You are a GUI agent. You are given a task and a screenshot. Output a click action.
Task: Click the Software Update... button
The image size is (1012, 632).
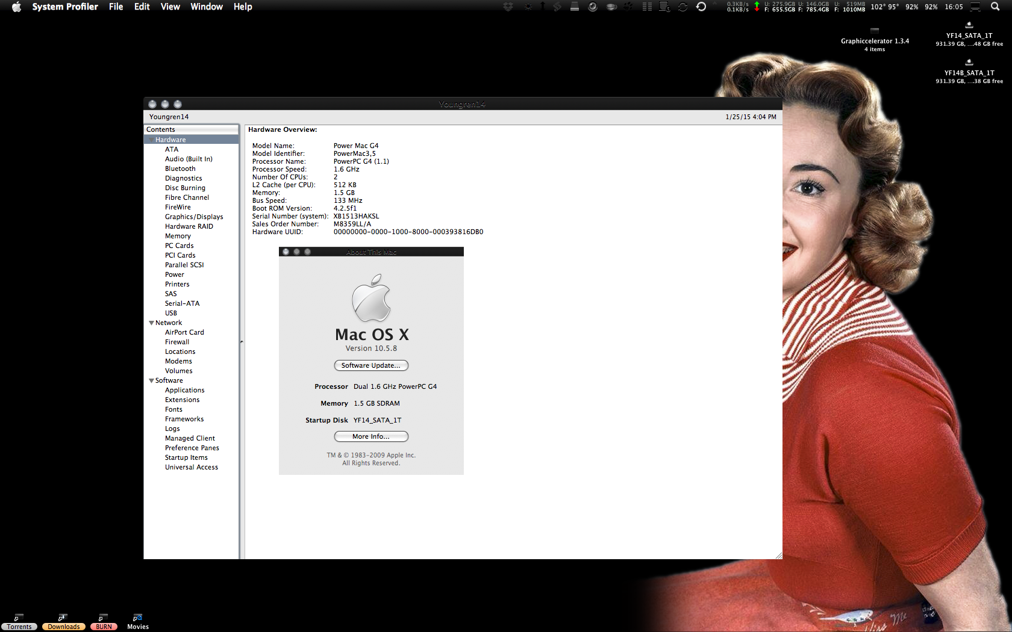[371, 365]
